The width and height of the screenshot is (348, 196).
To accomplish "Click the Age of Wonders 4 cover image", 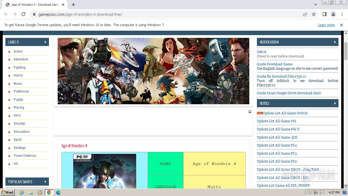I will coord(105,171).
